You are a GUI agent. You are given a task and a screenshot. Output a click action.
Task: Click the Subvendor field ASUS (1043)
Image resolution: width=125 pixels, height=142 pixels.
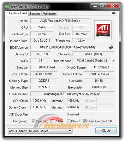93,54
